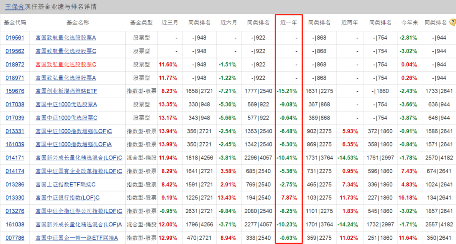
Task: Click the 近三月 column header
Action: [170, 22]
